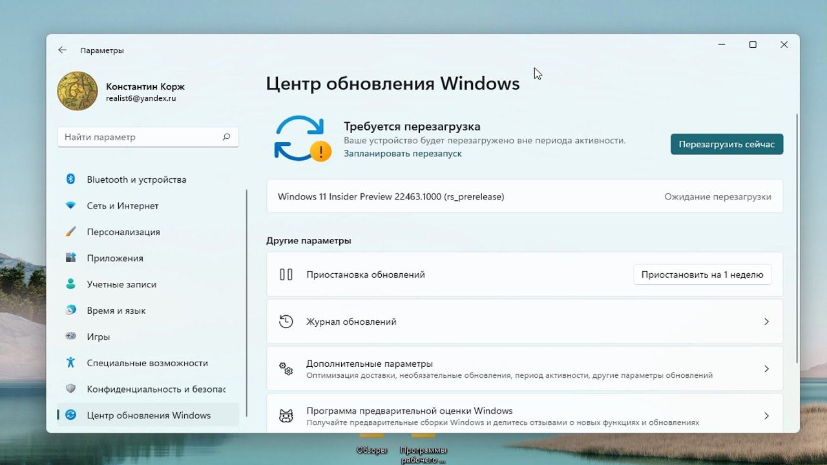This screenshot has height=465, width=827.
Task: Open the Обзоры desktop folder
Action: pos(372,445)
